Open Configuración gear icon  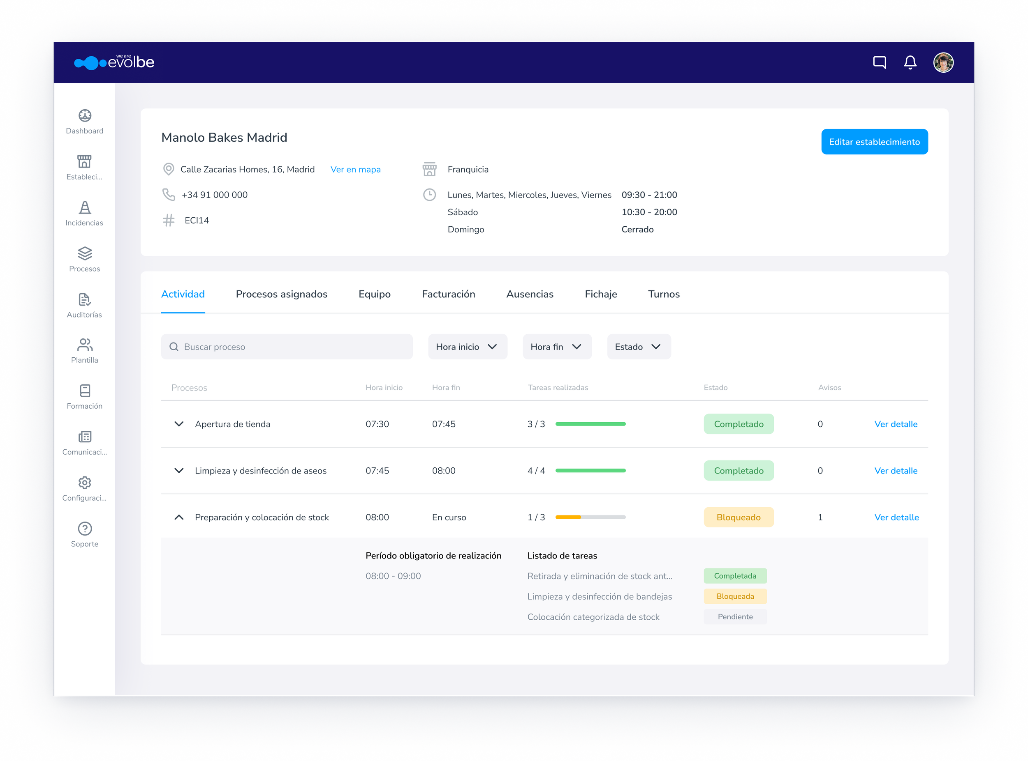point(84,483)
